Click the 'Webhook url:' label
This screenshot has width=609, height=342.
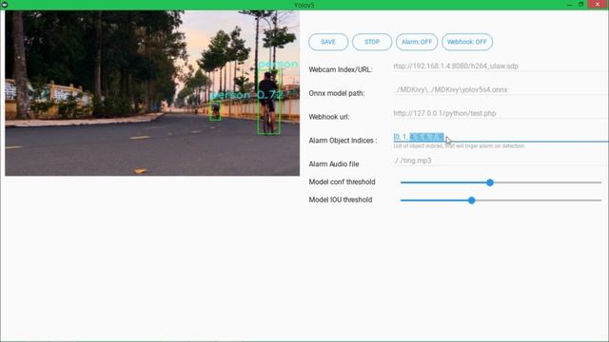(329, 117)
